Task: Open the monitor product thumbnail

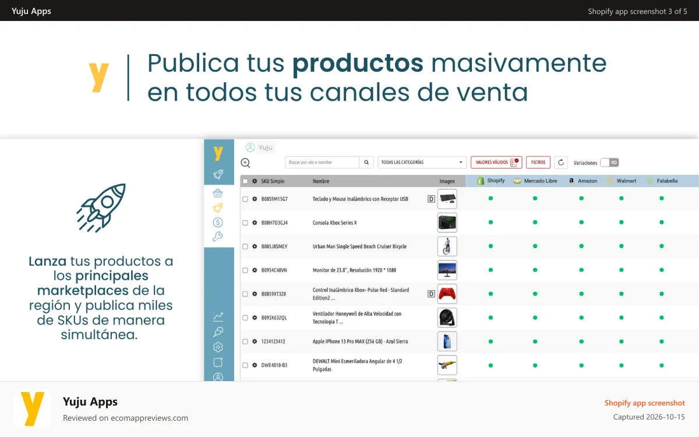Action: (x=447, y=270)
